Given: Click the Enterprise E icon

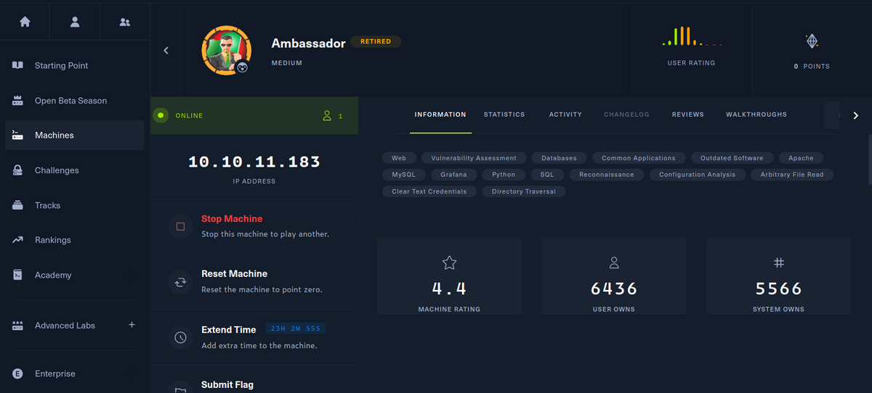Looking at the screenshot, I should (x=18, y=373).
